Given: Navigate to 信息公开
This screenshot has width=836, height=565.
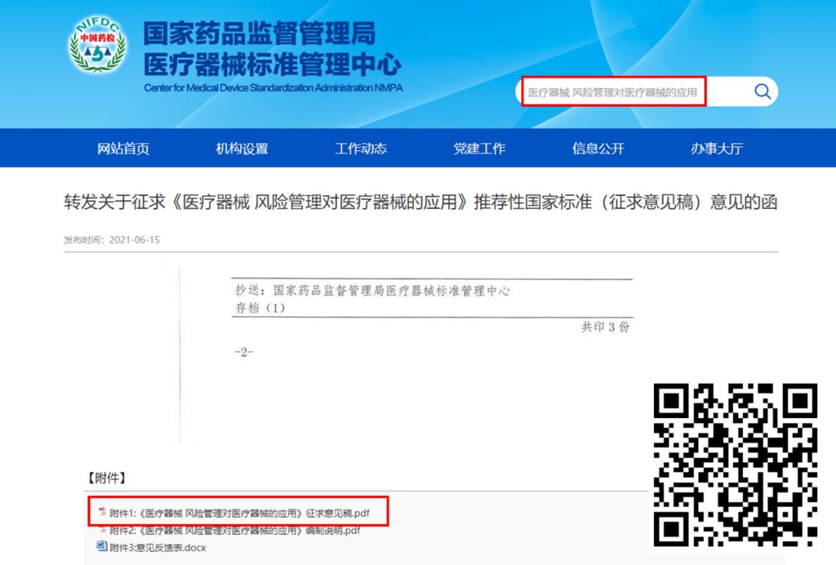Looking at the screenshot, I should click(x=598, y=149).
